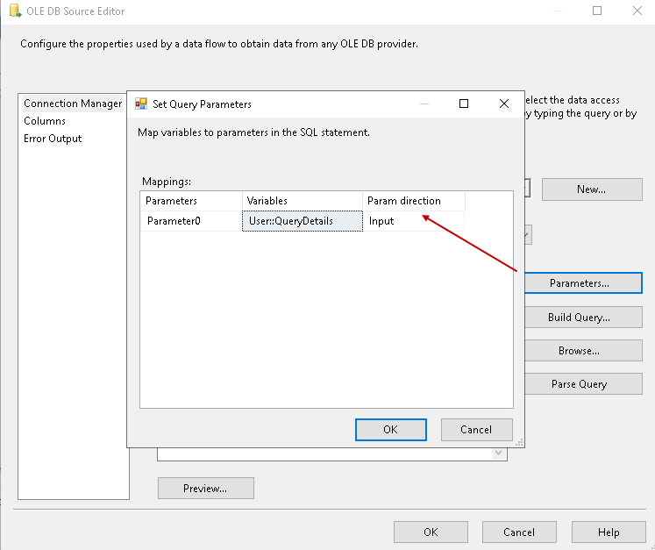Click the OLE DB Source Editor title icon
Viewport: 655px width, 550px height.
click(x=15, y=11)
